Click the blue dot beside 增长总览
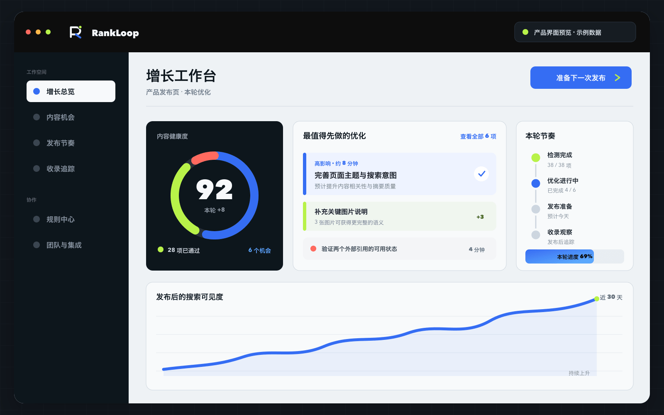Screen dimensions: 664x415 pyautogui.click(x=37, y=91)
